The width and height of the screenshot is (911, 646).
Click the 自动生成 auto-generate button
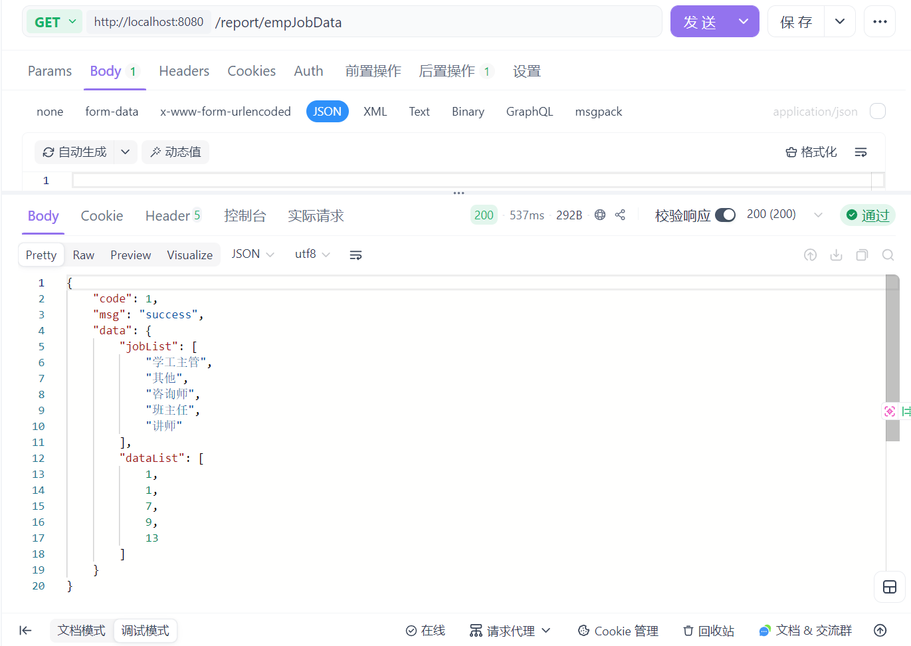(74, 152)
